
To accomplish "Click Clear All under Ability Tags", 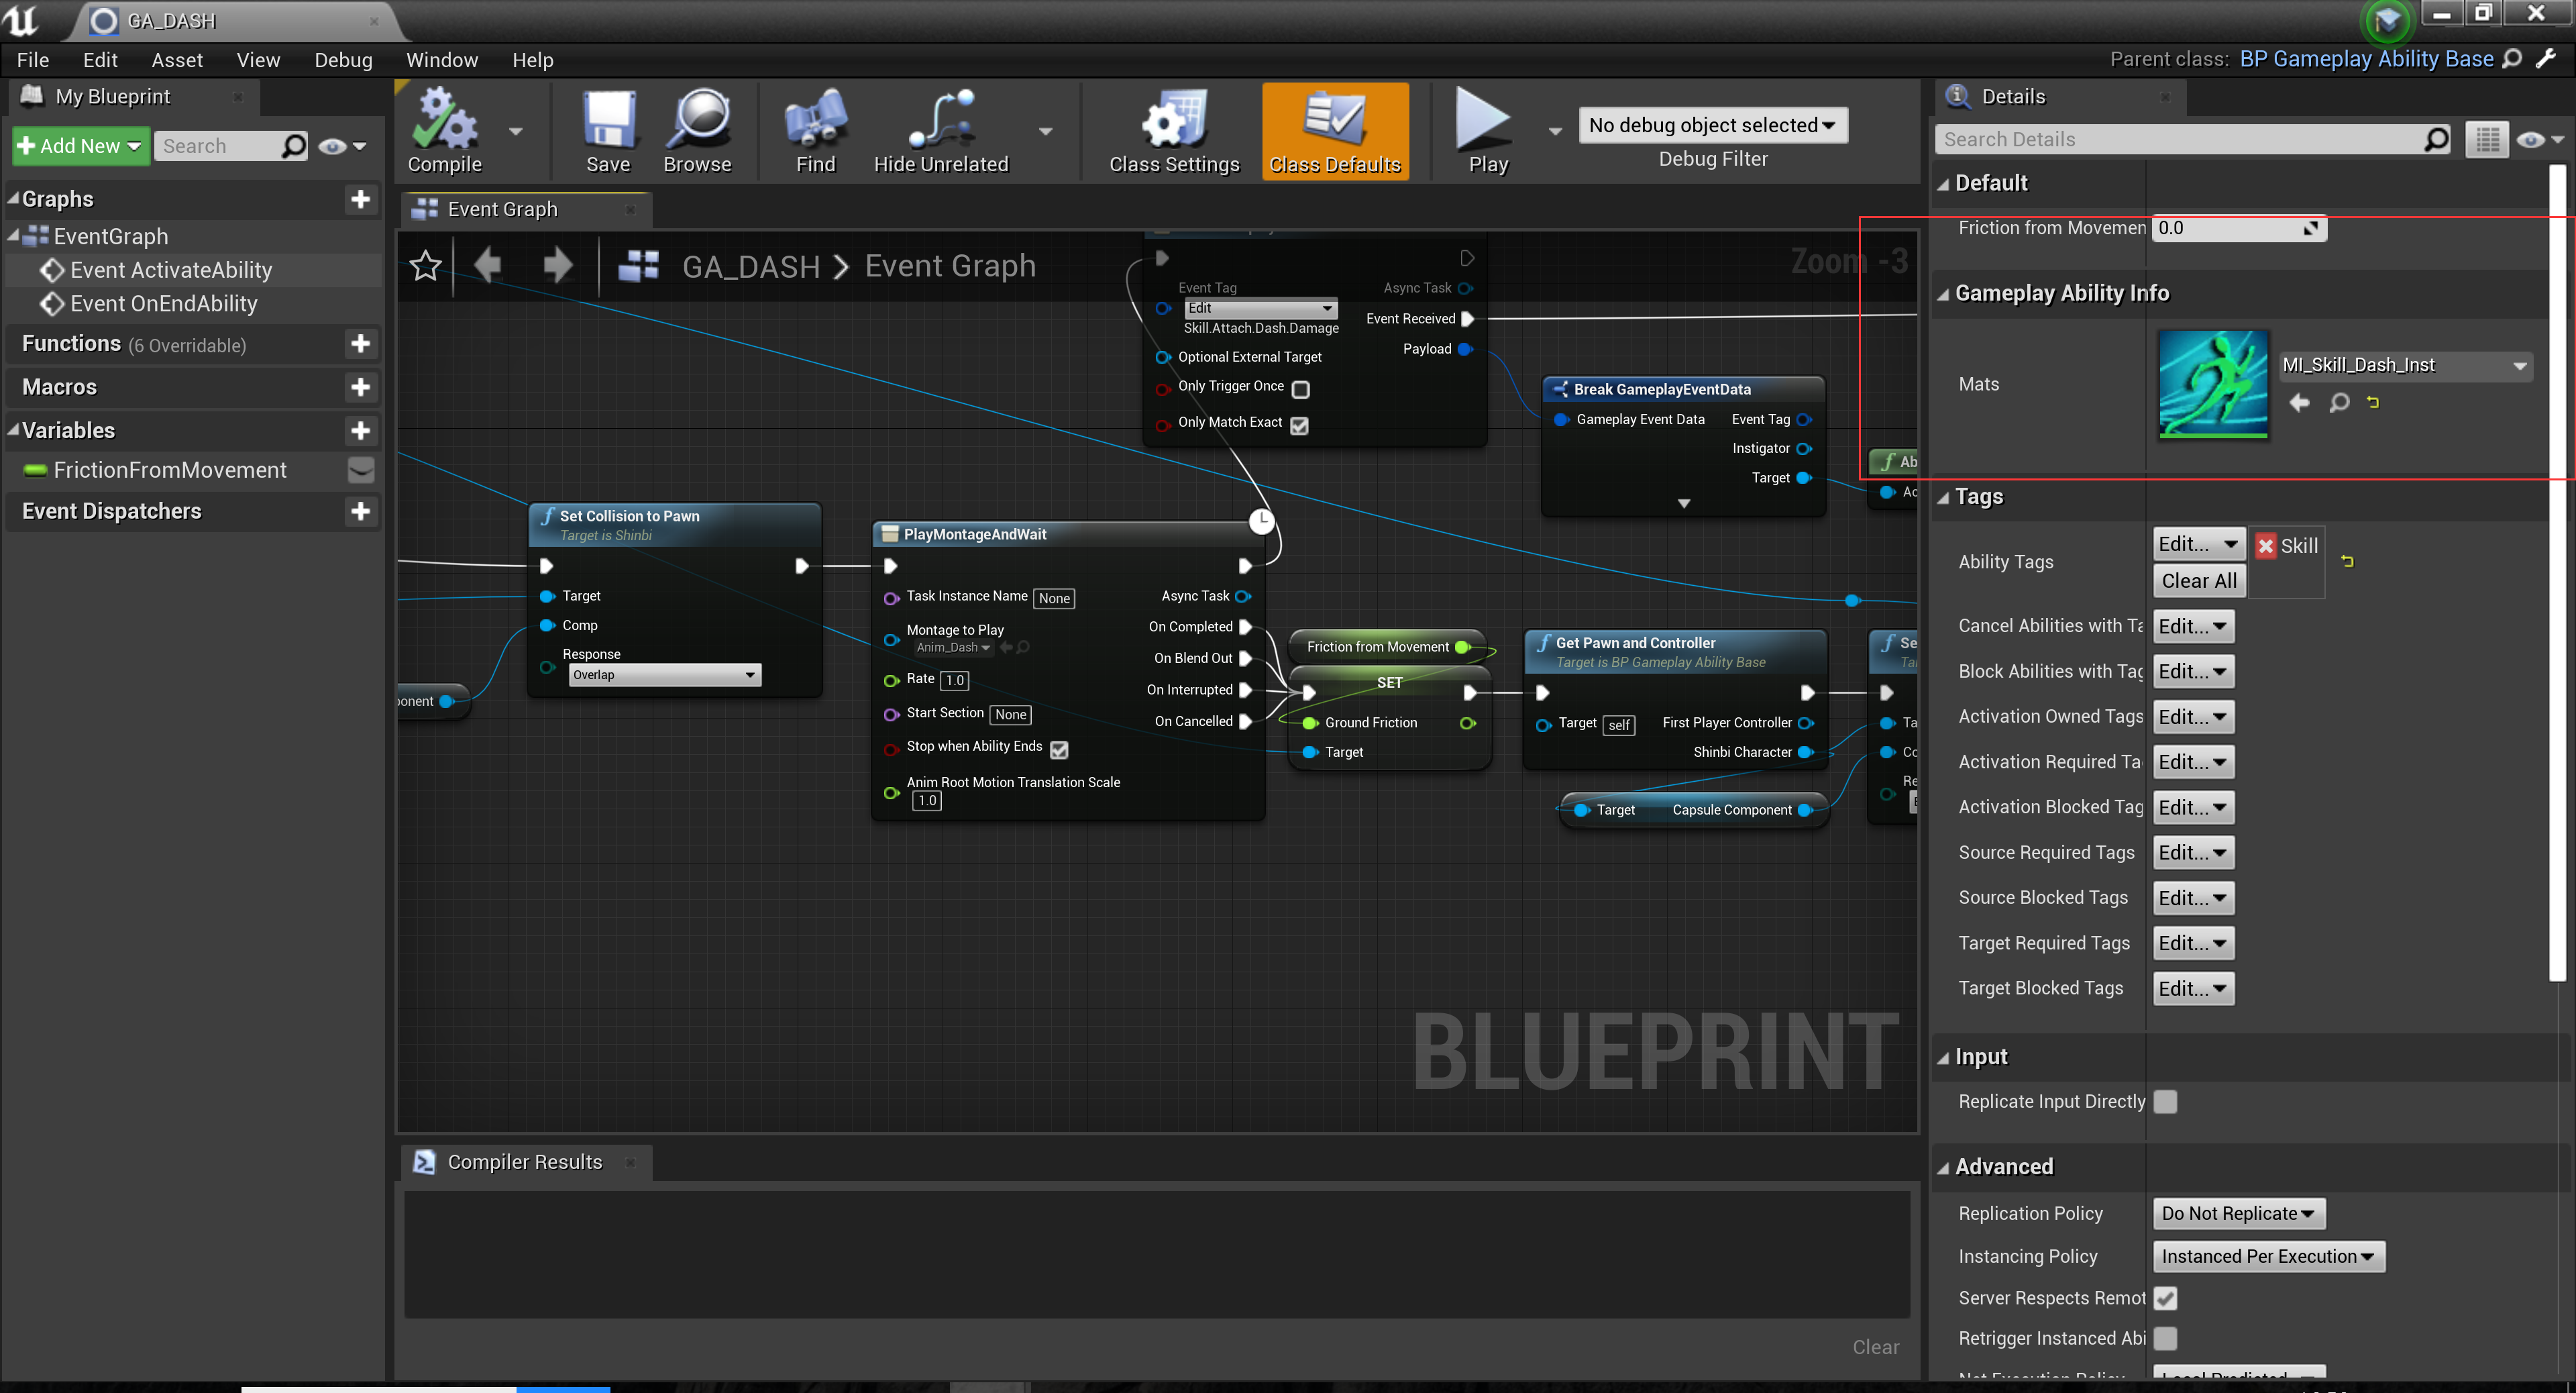I will (x=2198, y=580).
